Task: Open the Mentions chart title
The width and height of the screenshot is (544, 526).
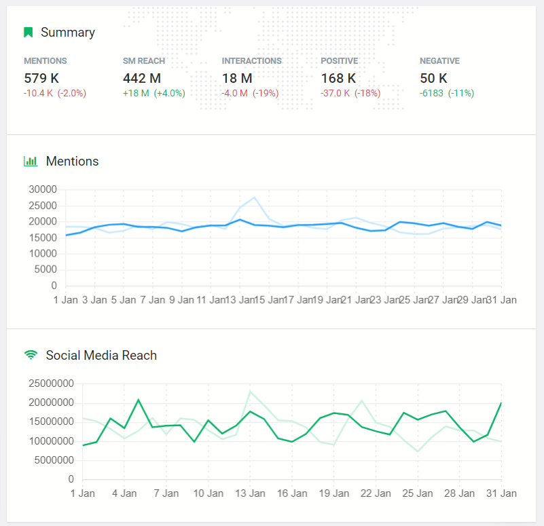Action: pos(72,162)
